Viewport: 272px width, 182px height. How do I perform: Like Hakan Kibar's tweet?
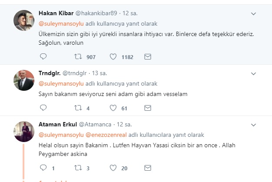[113, 56]
